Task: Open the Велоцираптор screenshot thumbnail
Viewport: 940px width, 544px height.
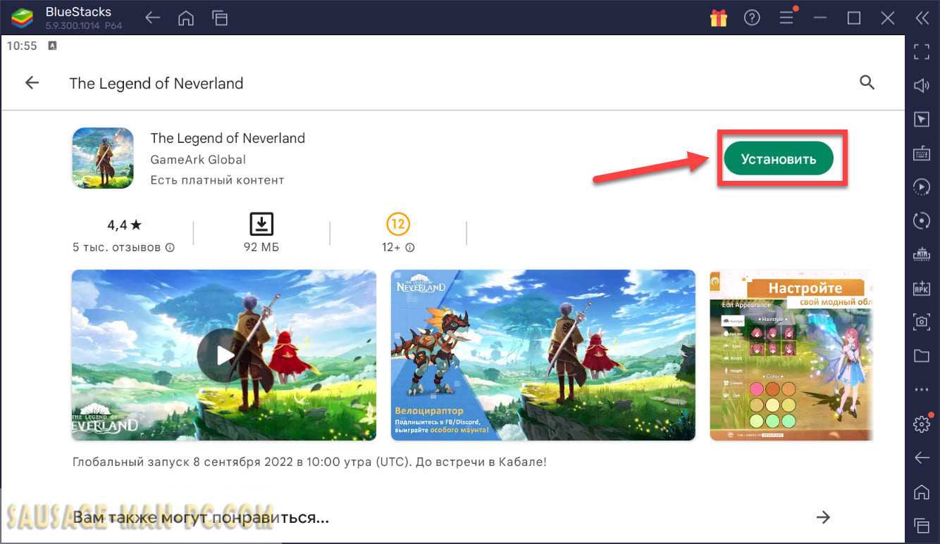Action: (x=543, y=355)
